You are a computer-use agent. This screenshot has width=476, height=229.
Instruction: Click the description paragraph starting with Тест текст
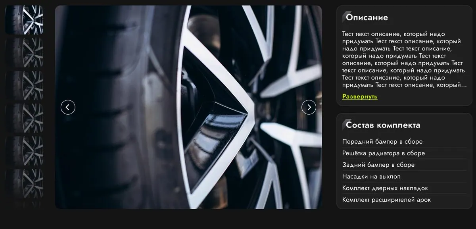pos(404,60)
